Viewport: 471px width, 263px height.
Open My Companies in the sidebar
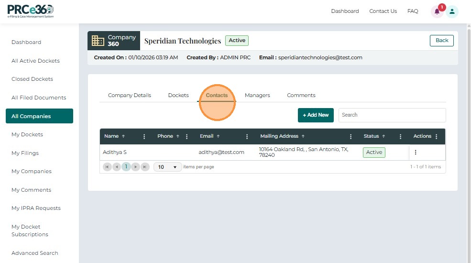click(32, 172)
